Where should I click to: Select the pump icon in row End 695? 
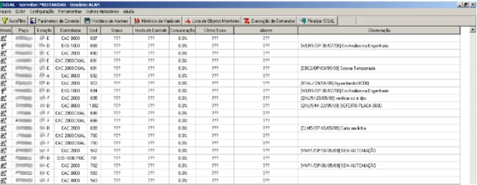click(4, 98)
